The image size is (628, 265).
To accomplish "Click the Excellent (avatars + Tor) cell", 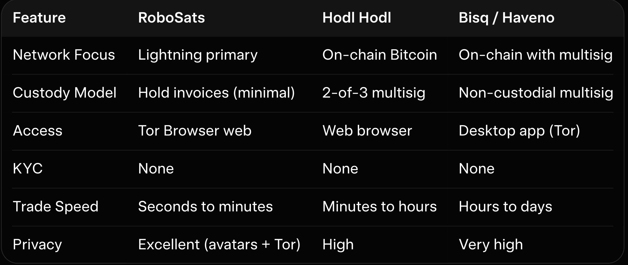I will click(219, 244).
